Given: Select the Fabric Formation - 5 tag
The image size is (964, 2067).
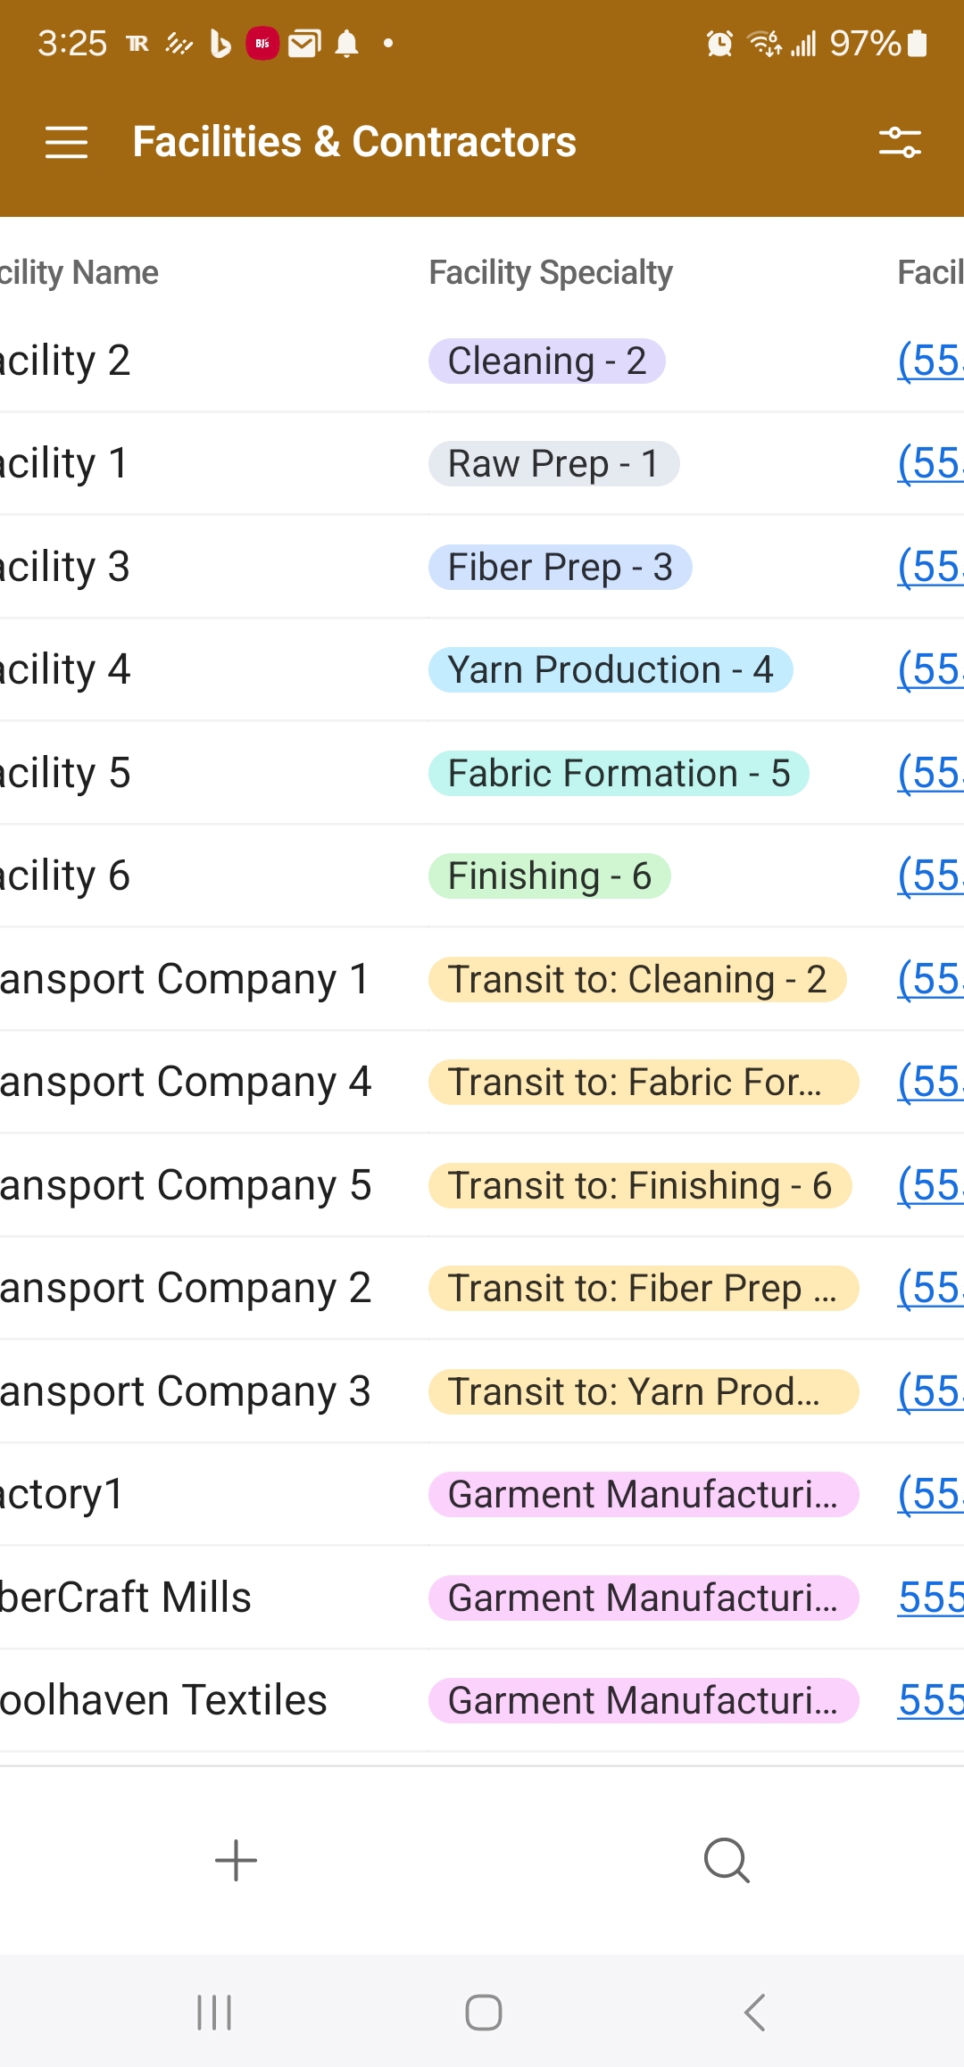Looking at the screenshot, I should click(x=619, y=774).
